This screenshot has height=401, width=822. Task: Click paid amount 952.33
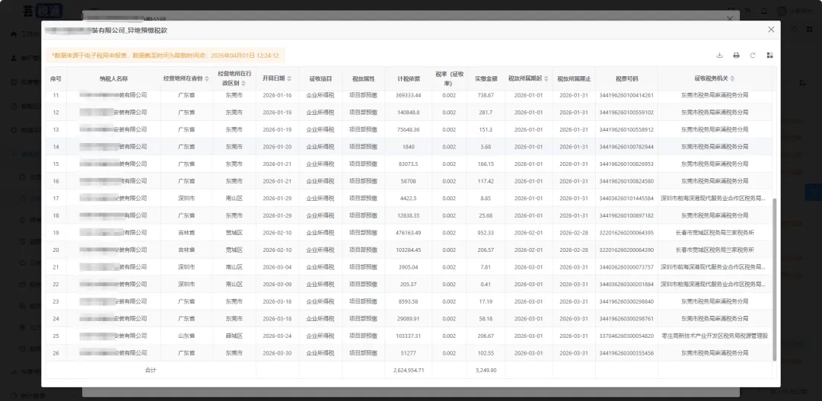coord(486,233)
